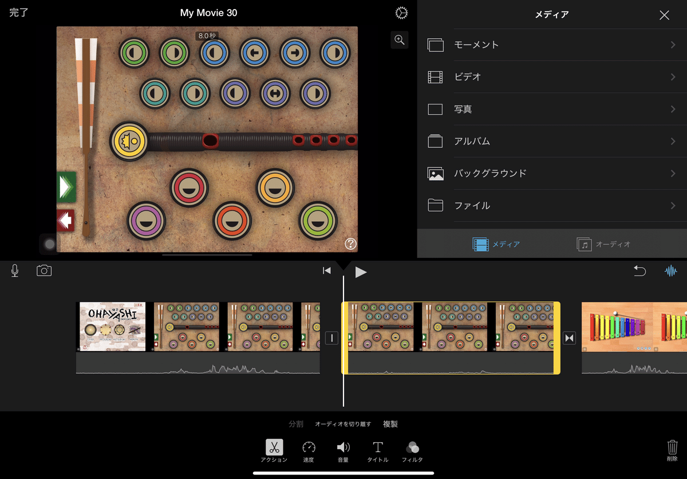
Task: Expand the ビデオ row chevron
Action: [673, 77]
